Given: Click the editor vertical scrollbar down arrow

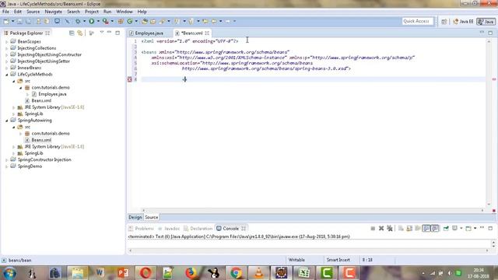Looking at the screenshot, I should [x=489, y=205].
